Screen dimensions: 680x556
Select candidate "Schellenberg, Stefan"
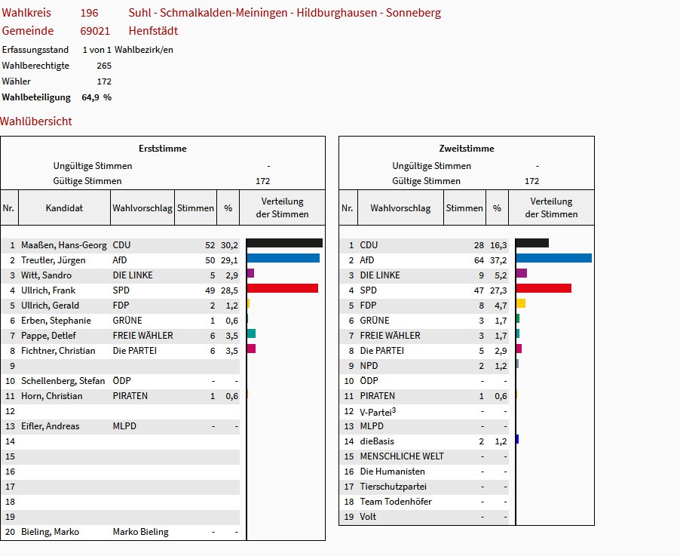pos(63,381)
